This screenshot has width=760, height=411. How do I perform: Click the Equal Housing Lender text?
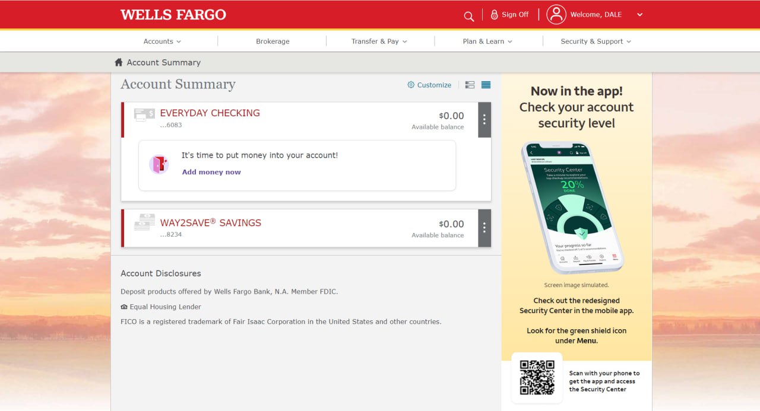[x=165, y=307]
